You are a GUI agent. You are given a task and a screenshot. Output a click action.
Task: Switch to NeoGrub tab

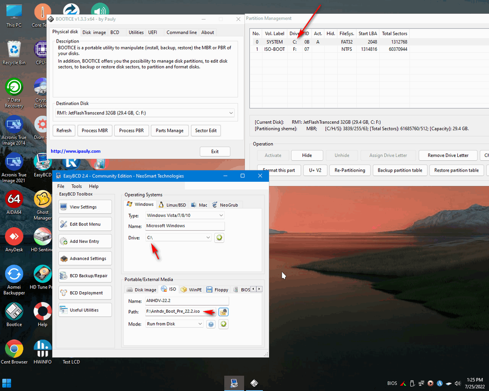[x=225, y=205]
